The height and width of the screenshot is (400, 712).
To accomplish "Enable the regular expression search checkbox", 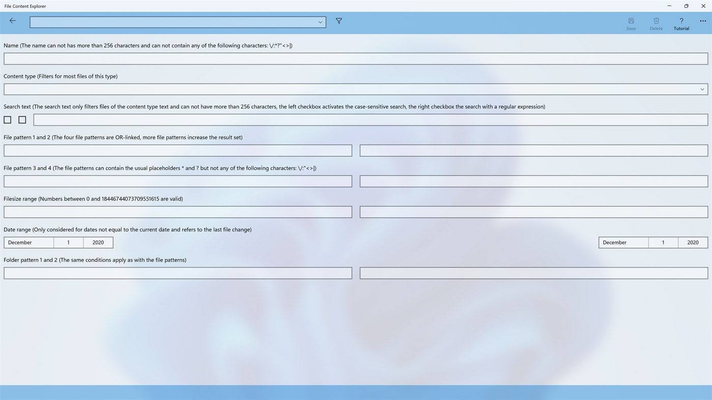I will (x=22, y=119).
